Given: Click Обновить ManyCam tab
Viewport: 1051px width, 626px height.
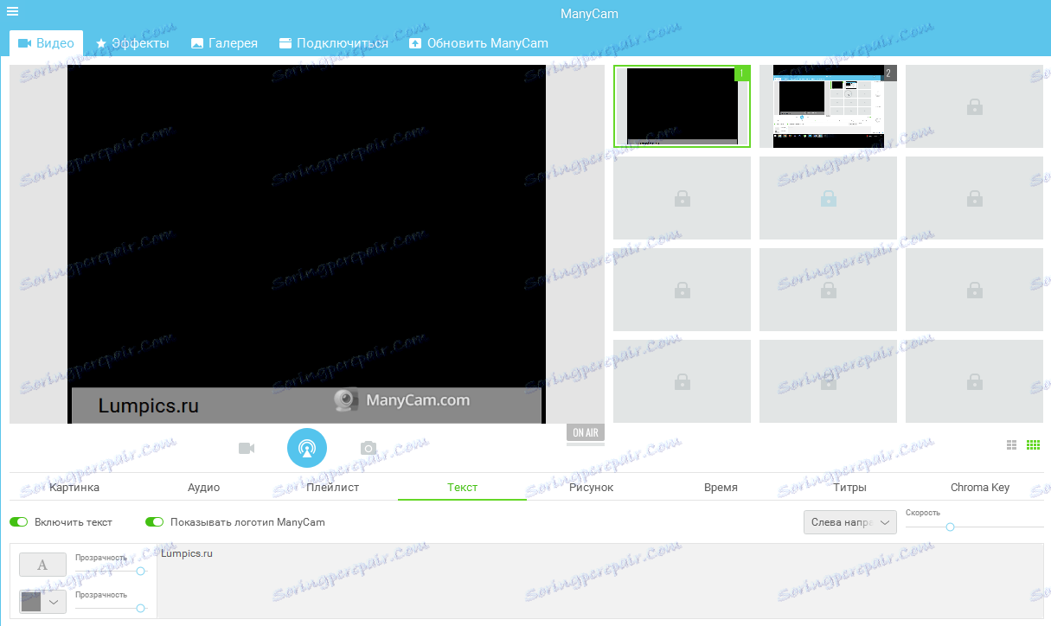Looking at the screenshot, I should 478,43.
